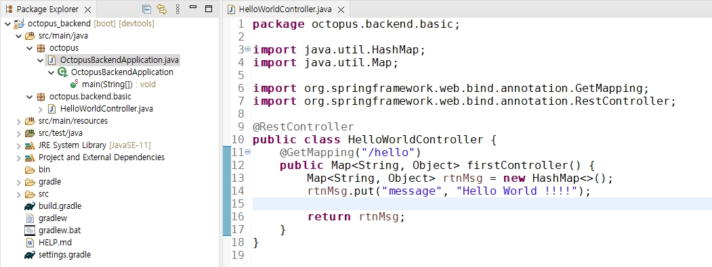This screenshot has height=267, width=712.
Task: Click the src/test/java folder icon
Action: (x=30, y=133)
